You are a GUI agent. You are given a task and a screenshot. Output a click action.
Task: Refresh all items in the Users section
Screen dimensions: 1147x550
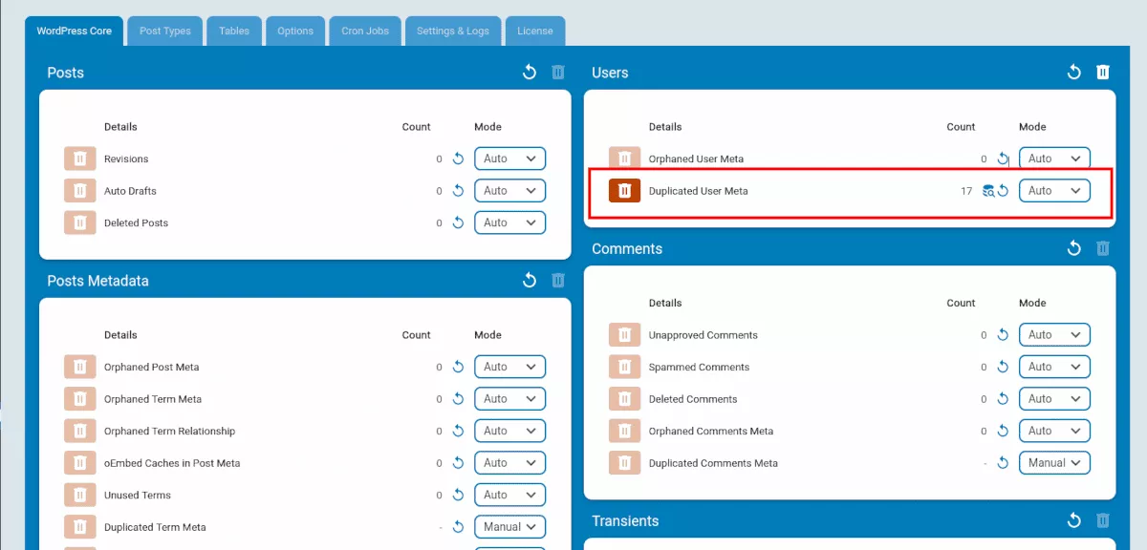1074,73
